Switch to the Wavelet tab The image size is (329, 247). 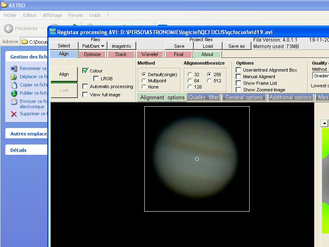tap(150, 54)
